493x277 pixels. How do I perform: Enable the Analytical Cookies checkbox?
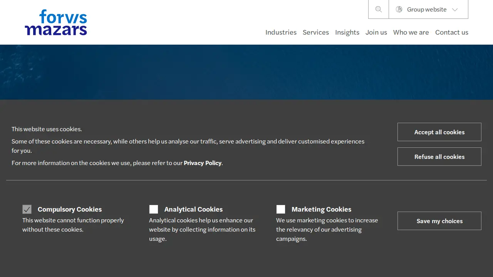click(154, 209)
